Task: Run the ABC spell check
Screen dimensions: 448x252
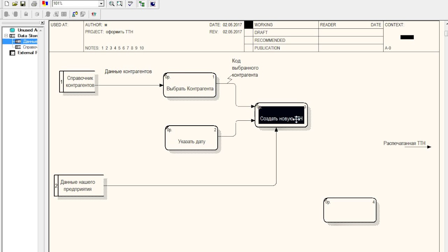Action: pos(131,3)
